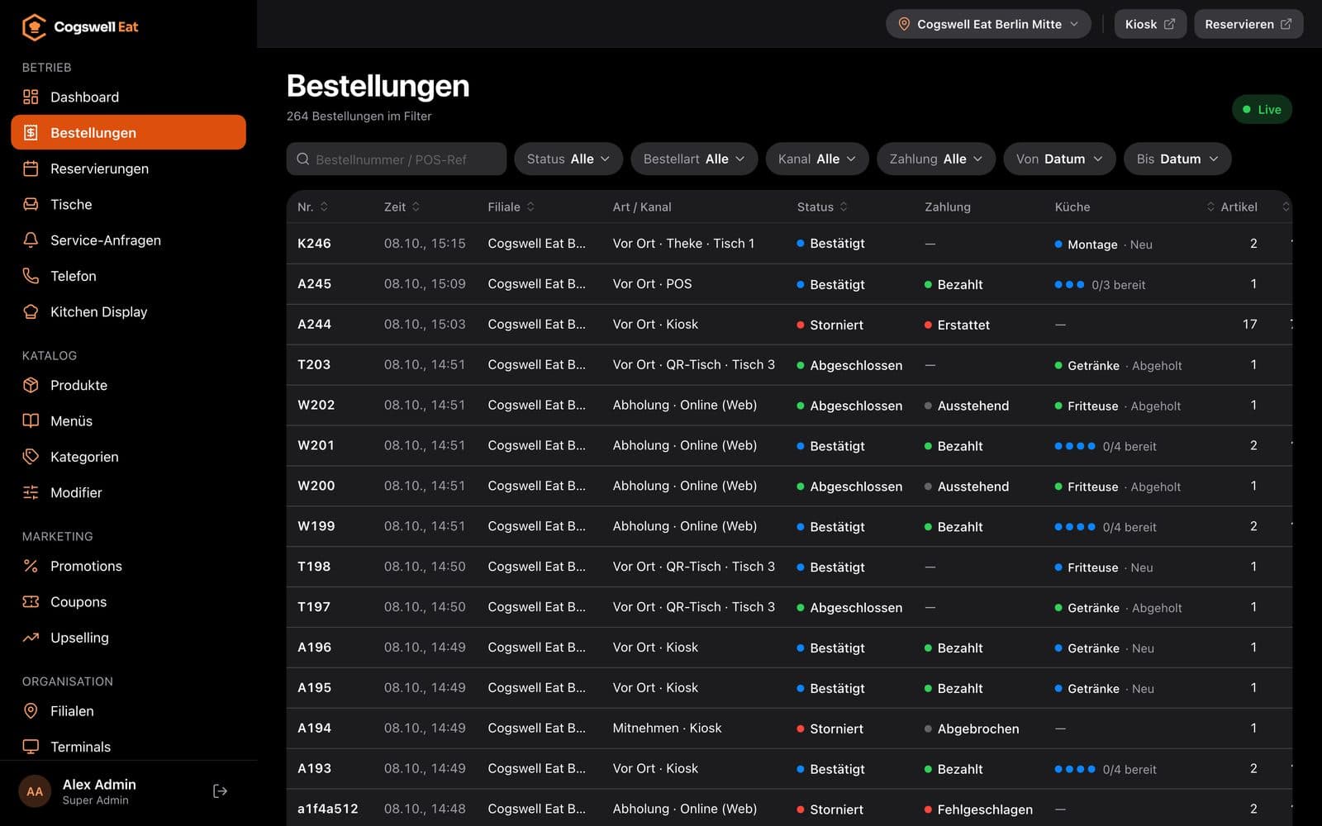Click the Reservierungen calendar icon

[x=31, y=169]
